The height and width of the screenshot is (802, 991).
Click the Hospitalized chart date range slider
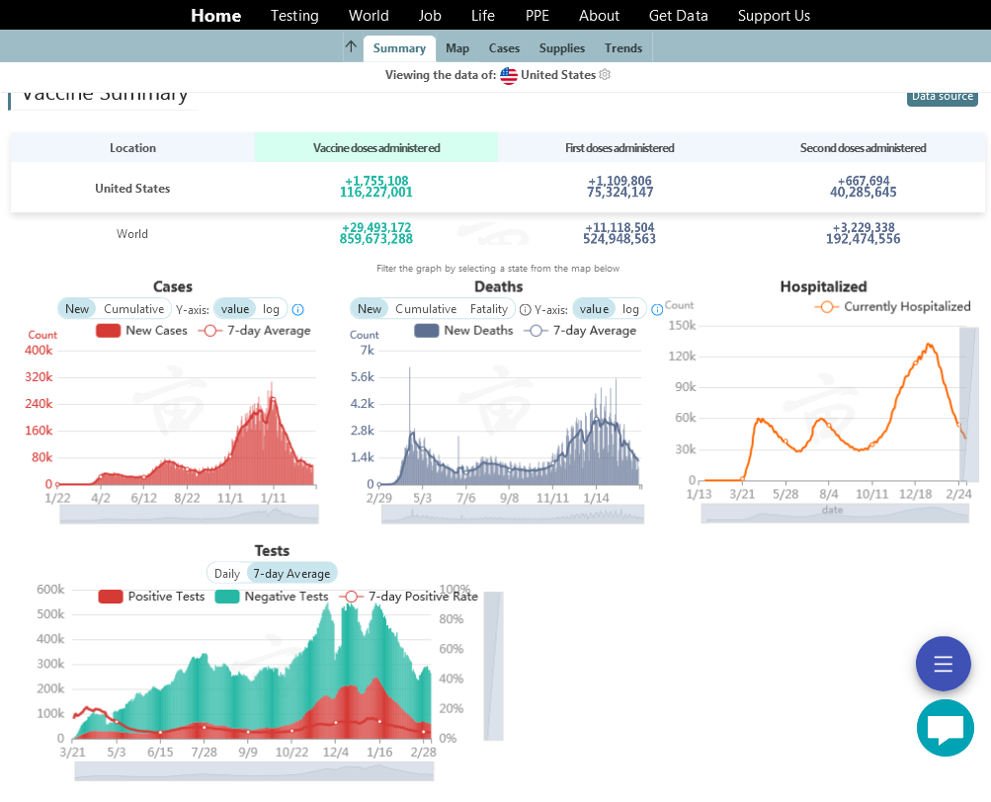tap(835, 513)
